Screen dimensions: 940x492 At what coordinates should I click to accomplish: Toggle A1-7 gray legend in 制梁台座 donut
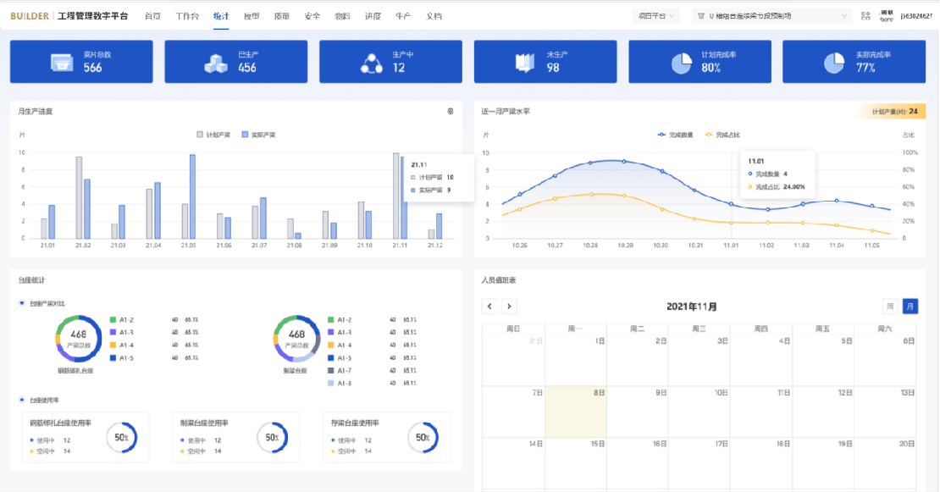pos(340,370)
